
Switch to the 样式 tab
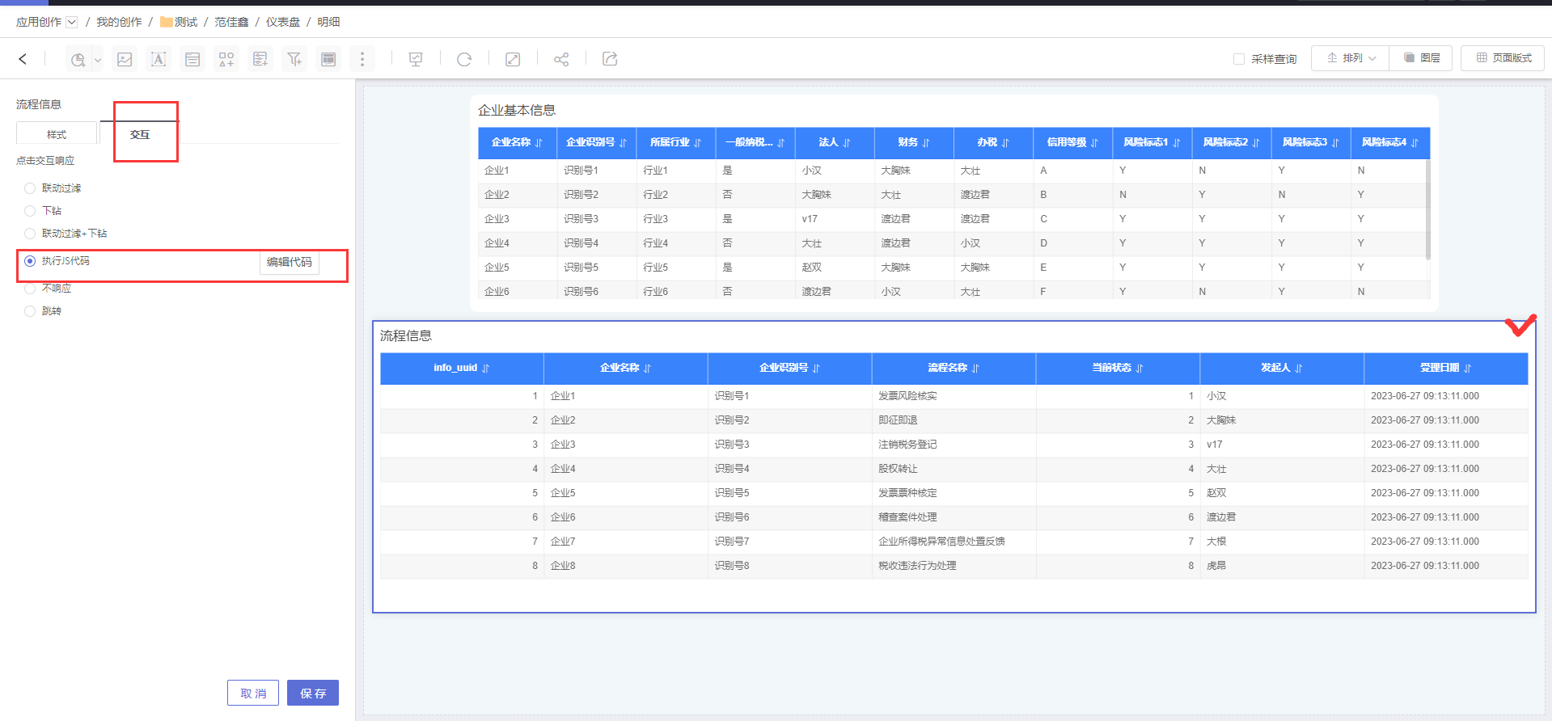click(57, 134)
